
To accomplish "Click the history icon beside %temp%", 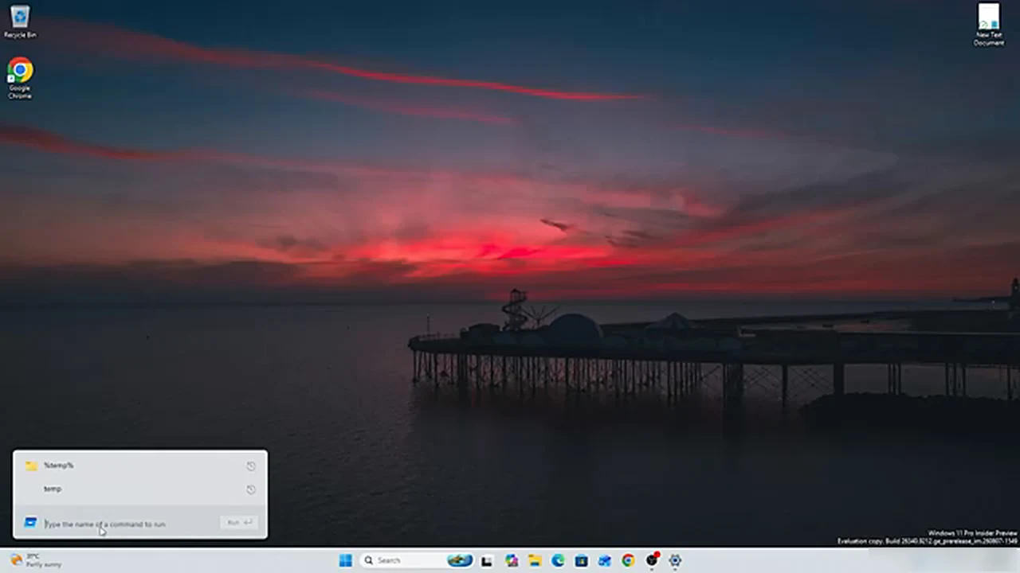I will click(x=251, y=466).
